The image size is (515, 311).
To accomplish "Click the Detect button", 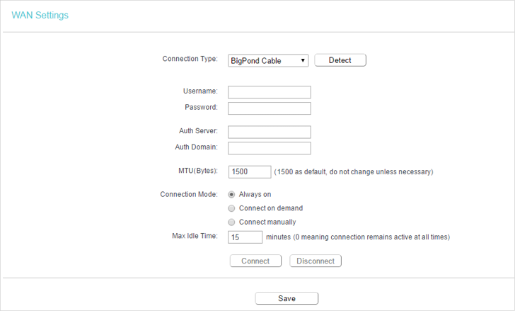I will tap(340, 60).
